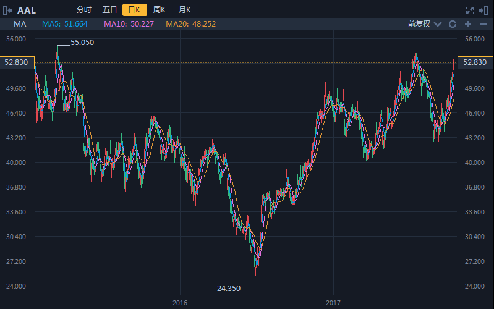The height and width of the screenshot is (309, 494).
Task: Click the 2016 timeline label
Action: 180,303
